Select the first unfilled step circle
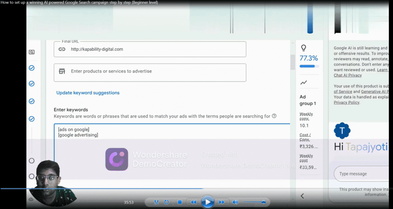Image resolution: width=393 pixels, height=209 pixels. point(32,161)
